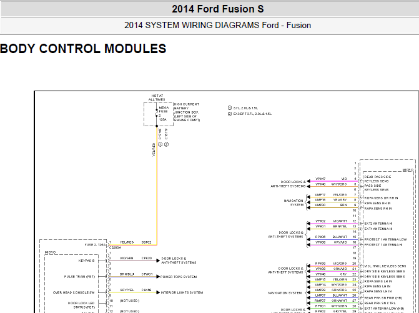Click the "RAPA SENS LH IN" label
The width and height of the screenshot is (419, 313).
(378, 292)
